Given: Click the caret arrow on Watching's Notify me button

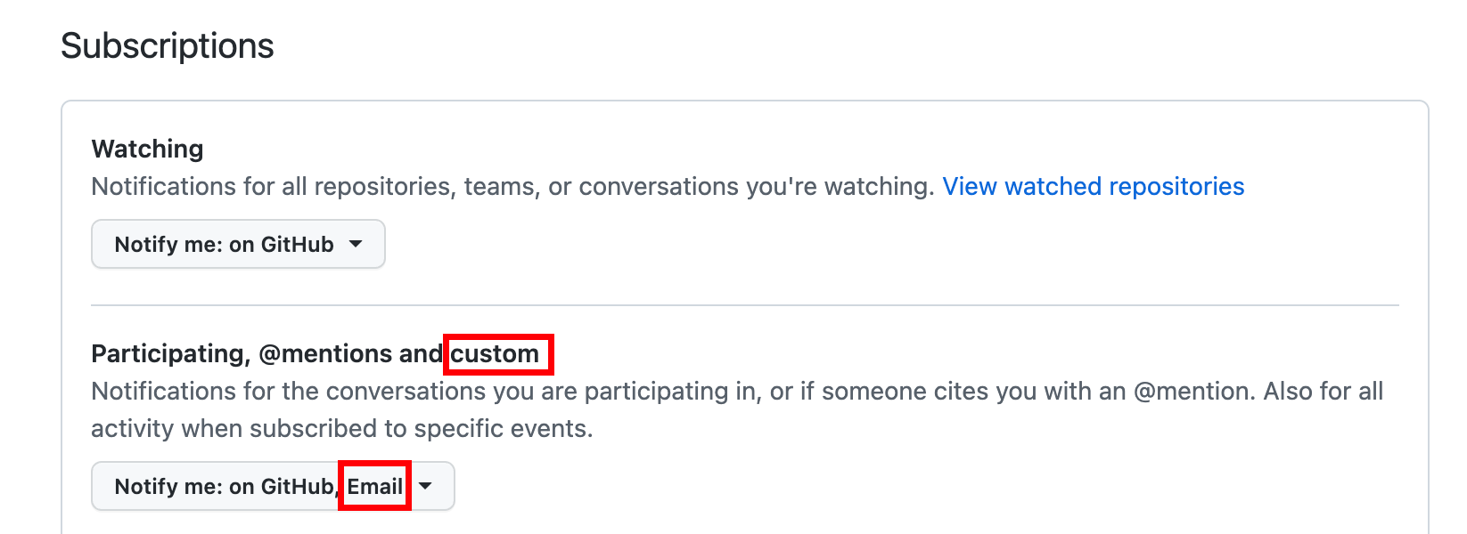Looking at the screenshot, I should (x=357, y=244).
